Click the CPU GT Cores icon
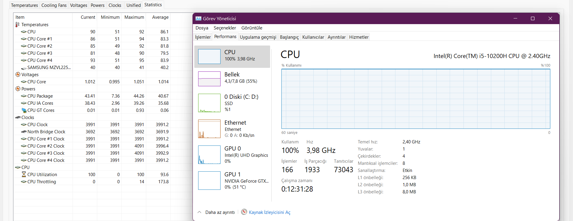Viewport: 573px width, 221px height. pos(24,110)
